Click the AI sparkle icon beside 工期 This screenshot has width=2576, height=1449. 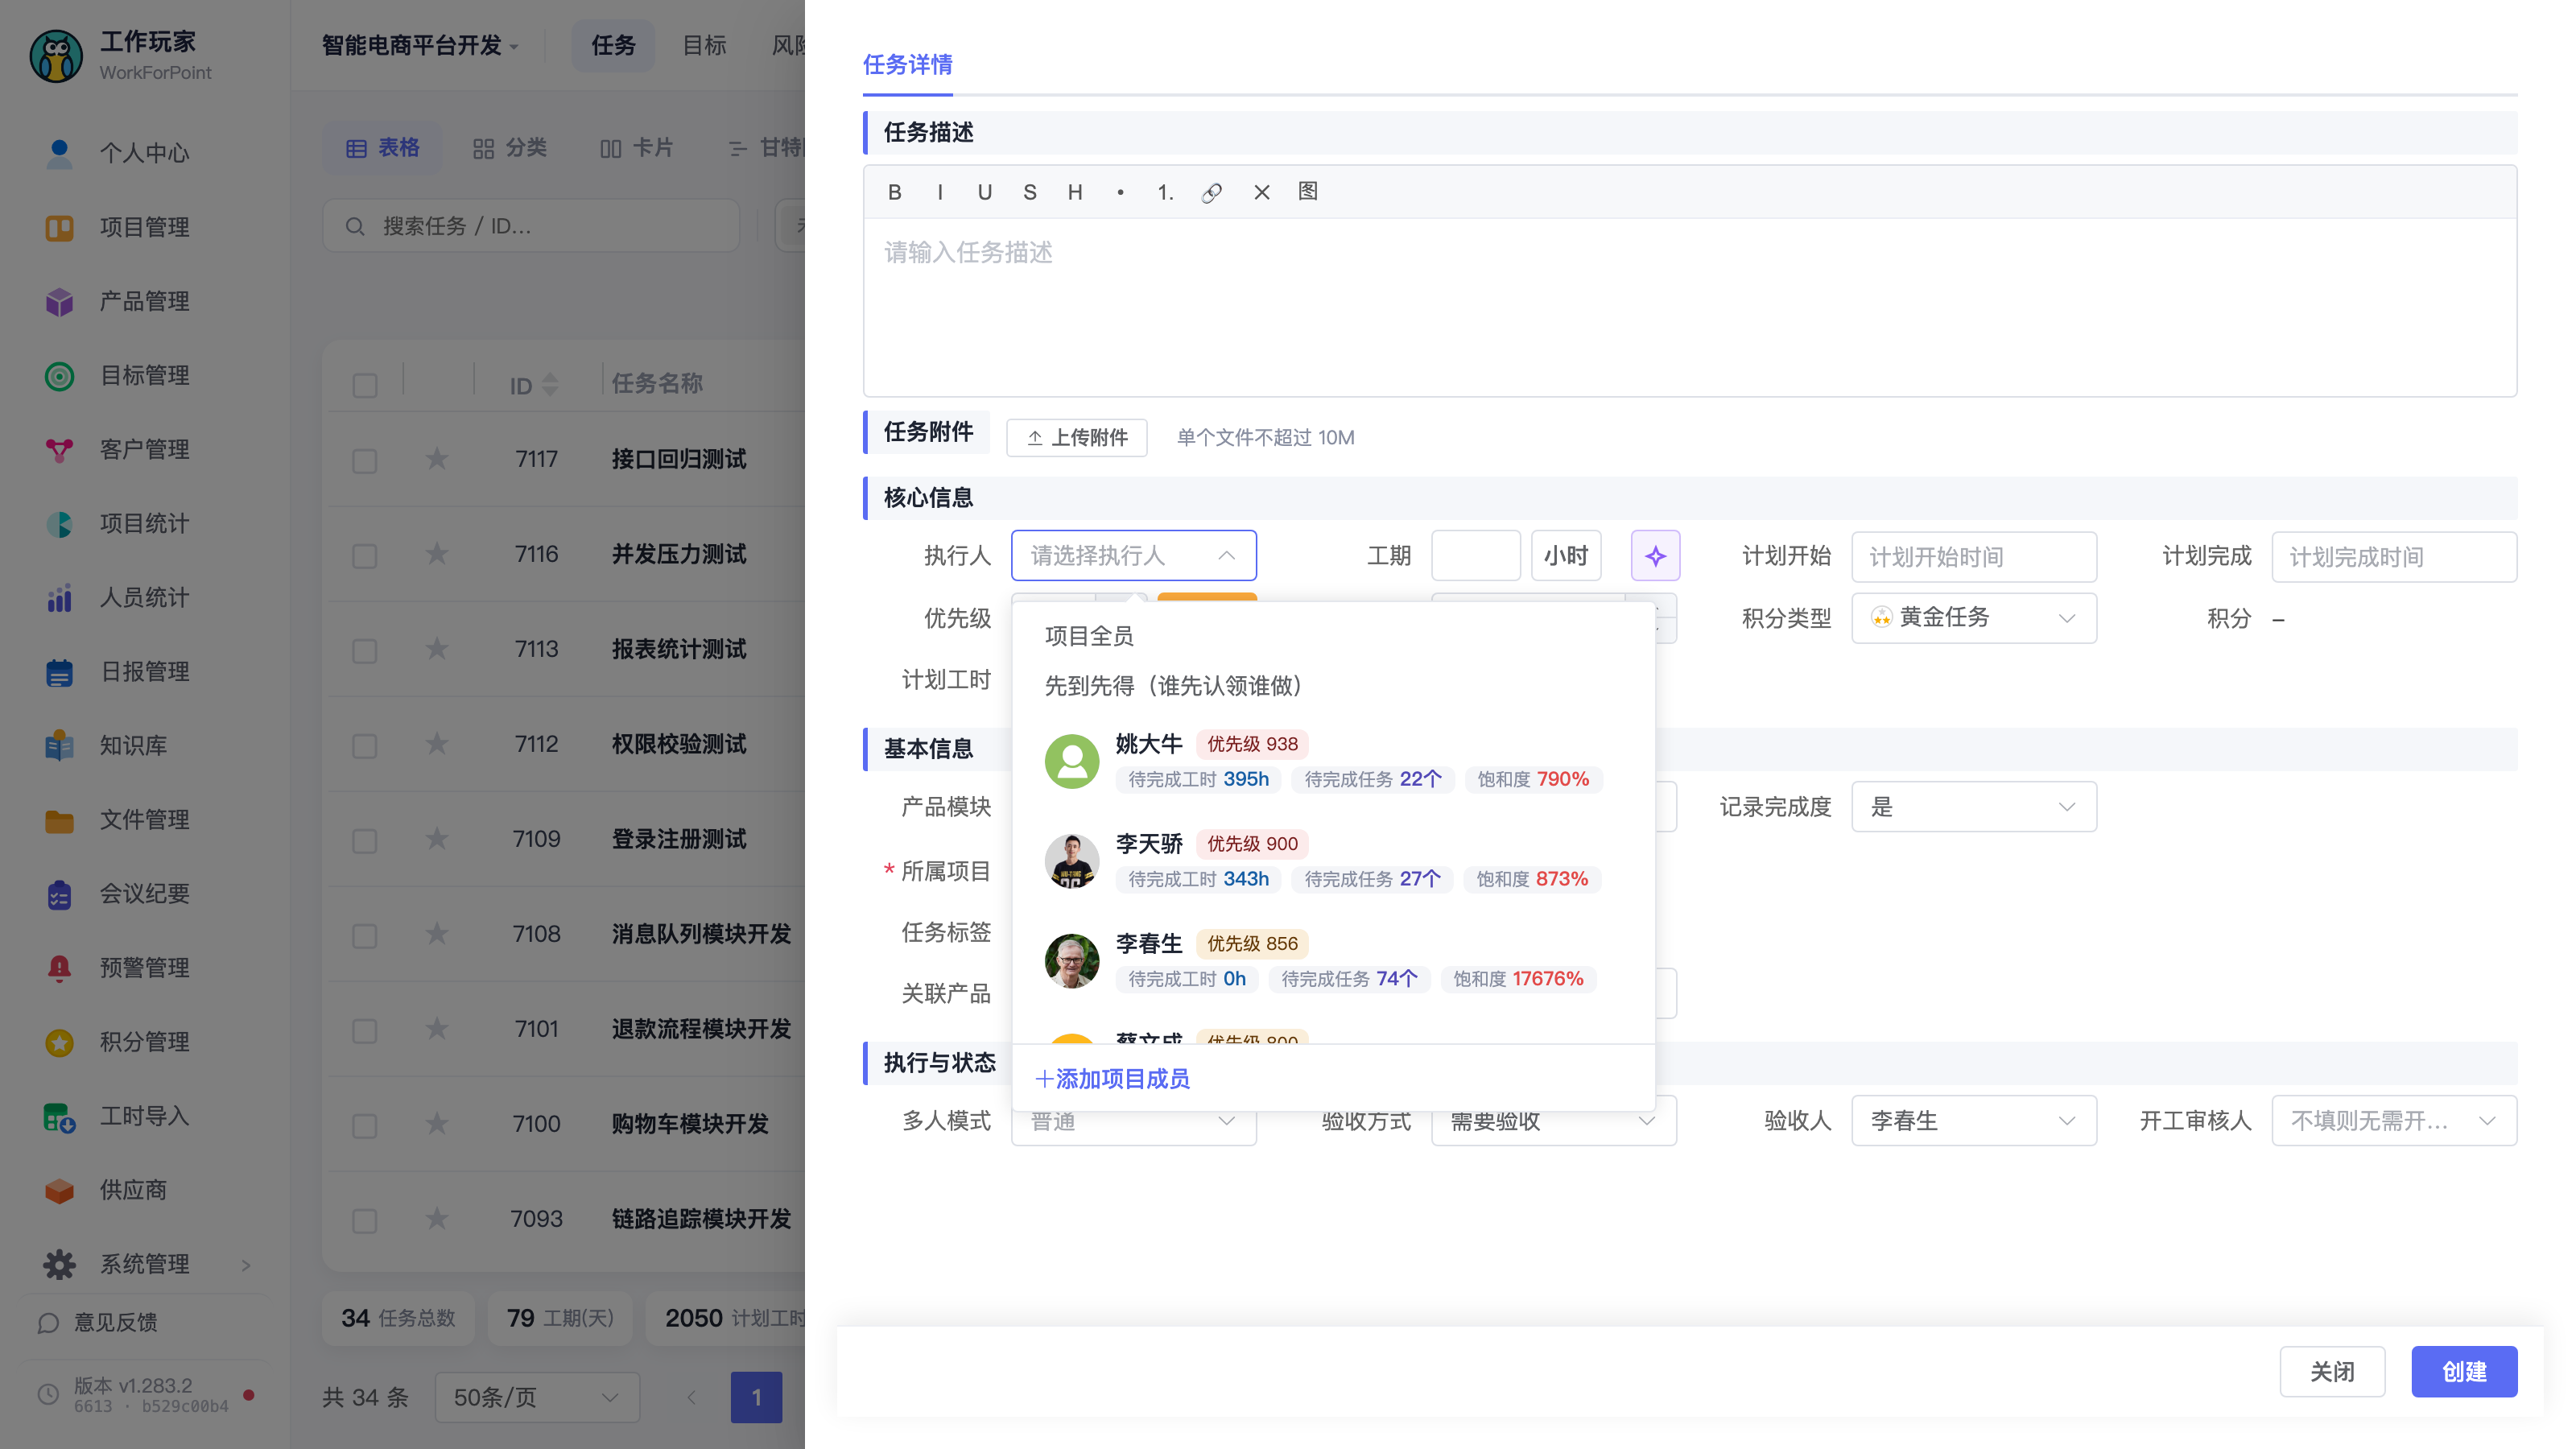point(1655,556)
